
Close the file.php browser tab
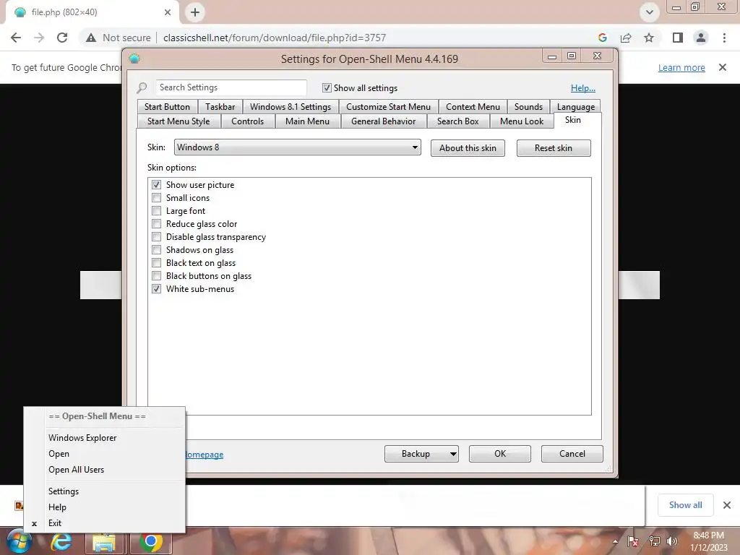168,12
